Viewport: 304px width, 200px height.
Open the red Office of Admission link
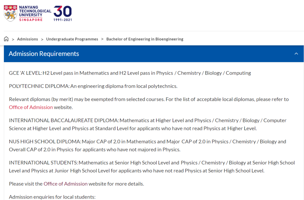(31, 107)
